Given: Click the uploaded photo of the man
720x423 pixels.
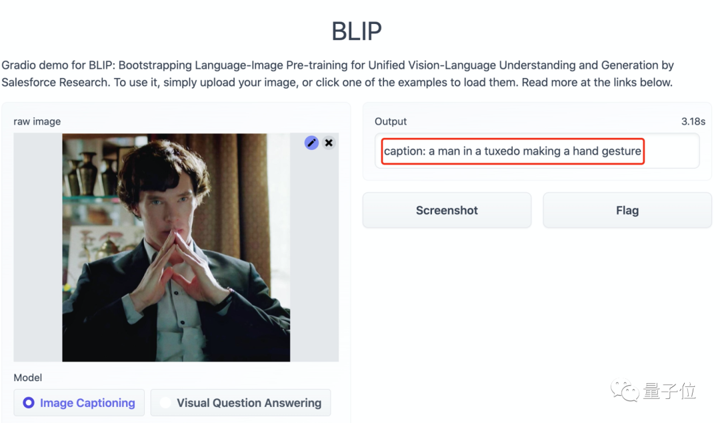Looking at the screenshot, I should click(x=176, y=247).
